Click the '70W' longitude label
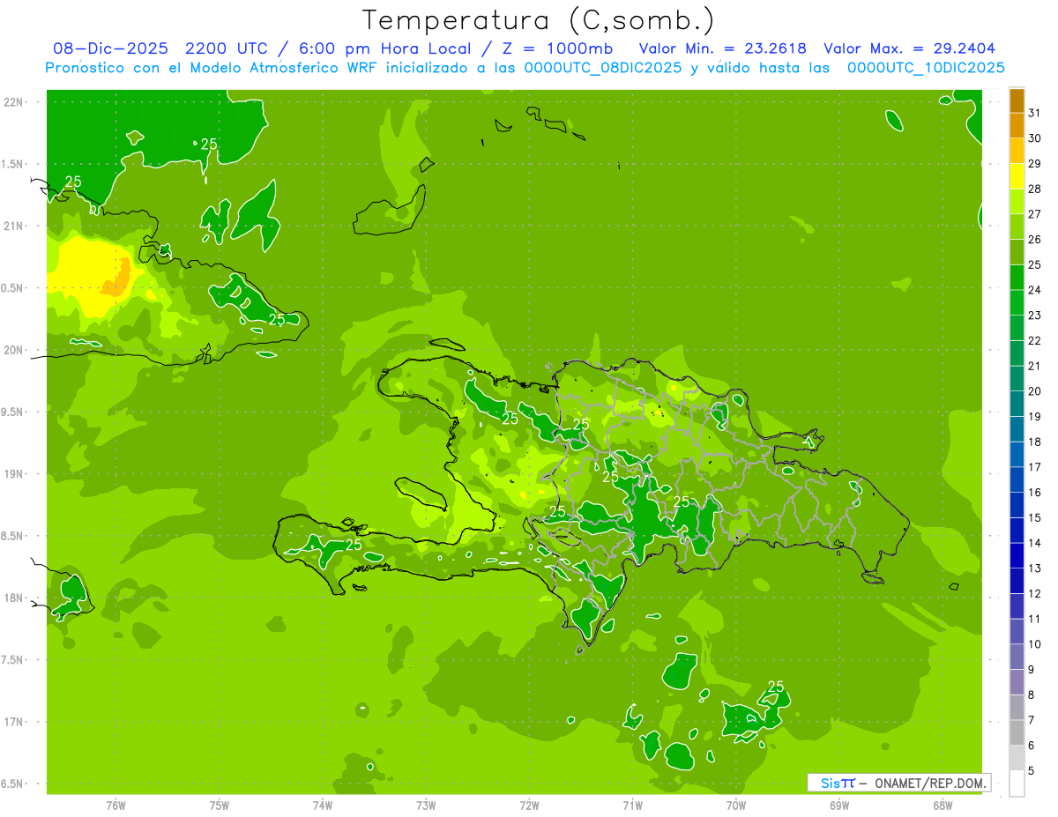 pyautogui.click(x=736, y=805)
